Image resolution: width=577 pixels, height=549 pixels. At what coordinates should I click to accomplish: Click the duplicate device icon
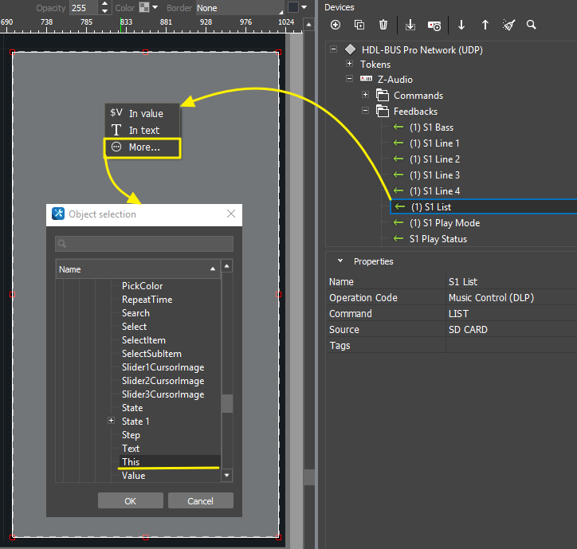(359, 25)
